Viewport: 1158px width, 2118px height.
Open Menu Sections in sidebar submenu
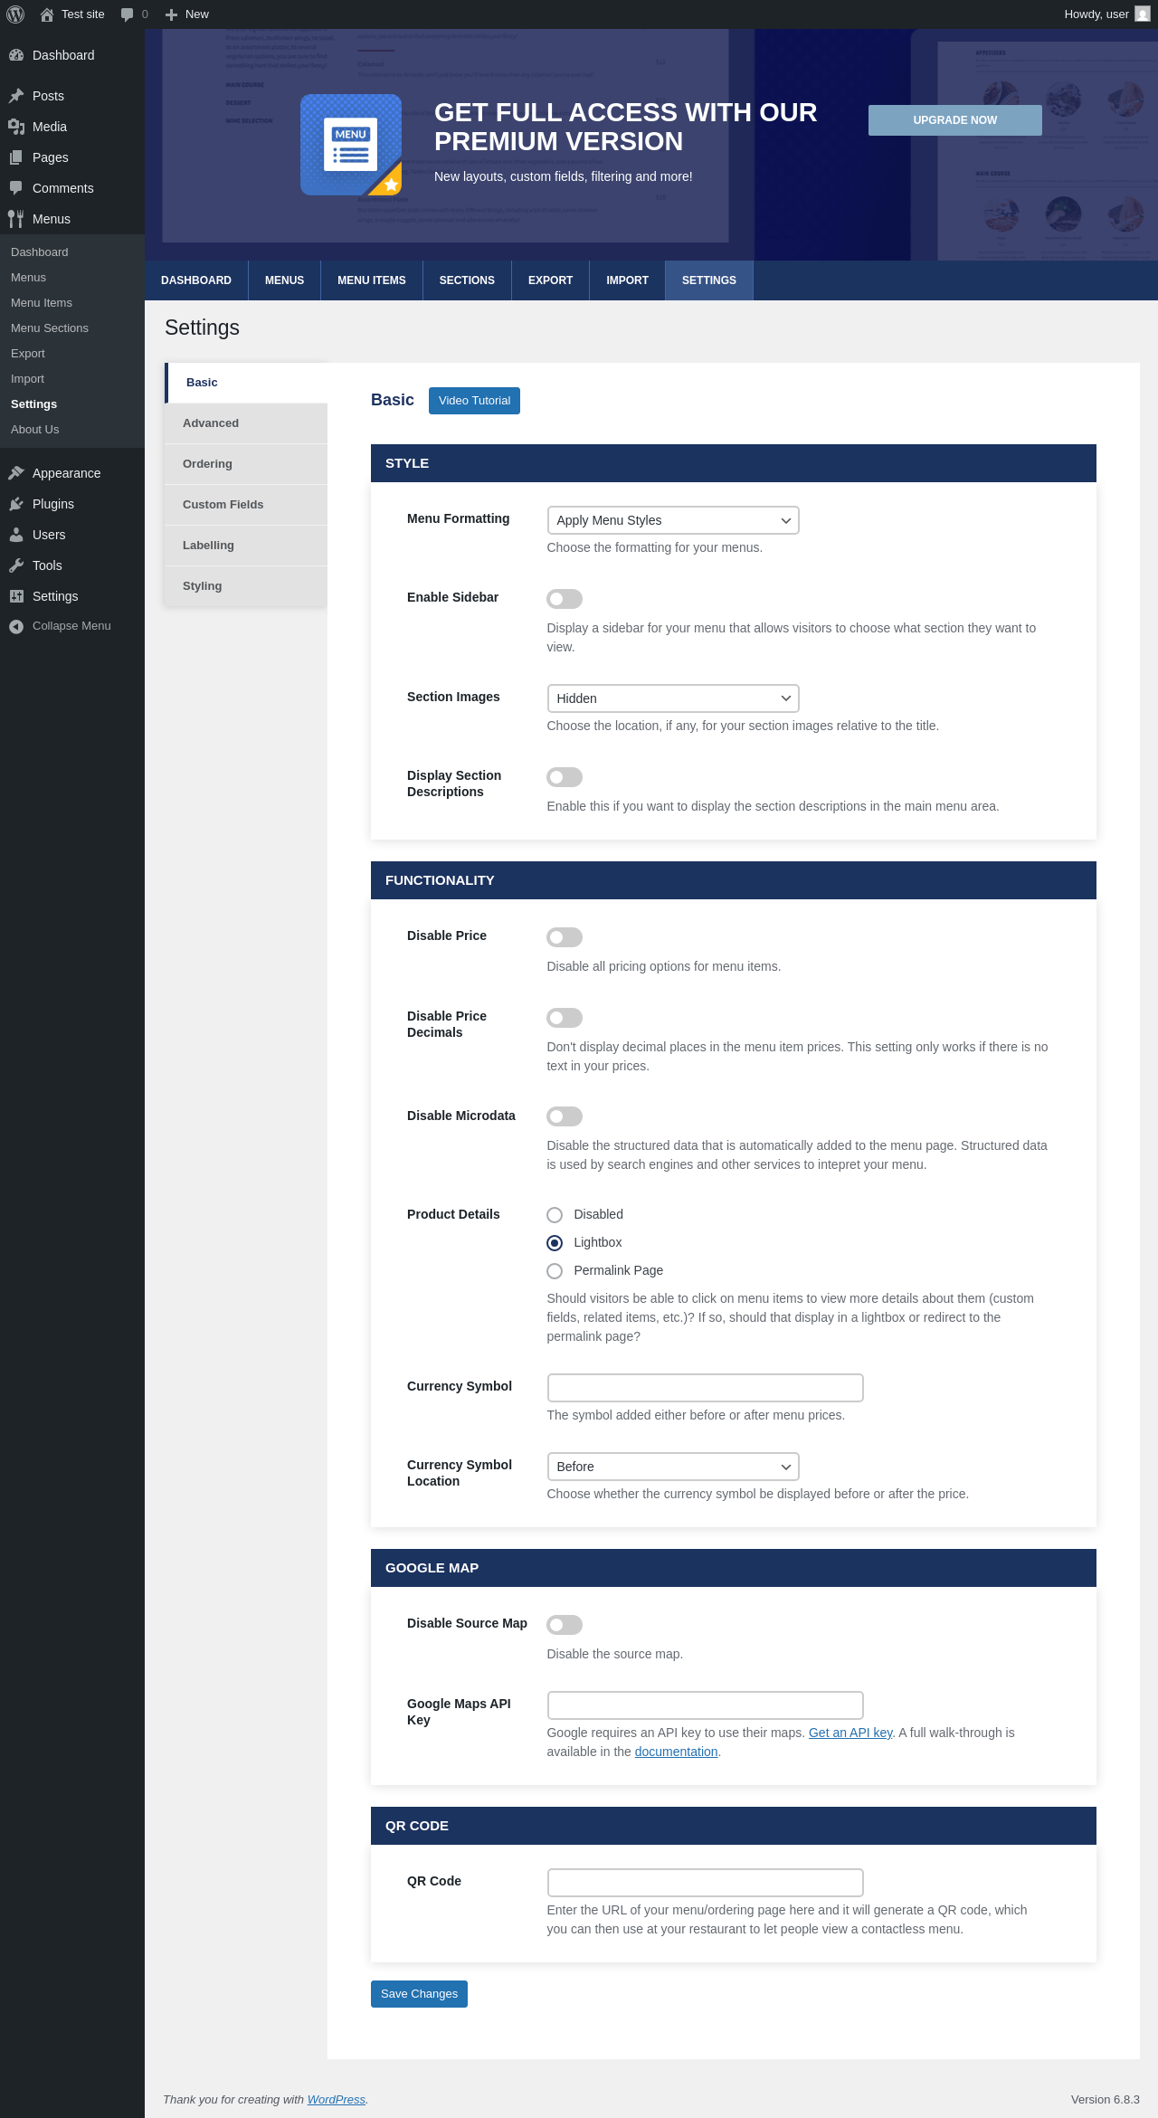tap(72, 328)
